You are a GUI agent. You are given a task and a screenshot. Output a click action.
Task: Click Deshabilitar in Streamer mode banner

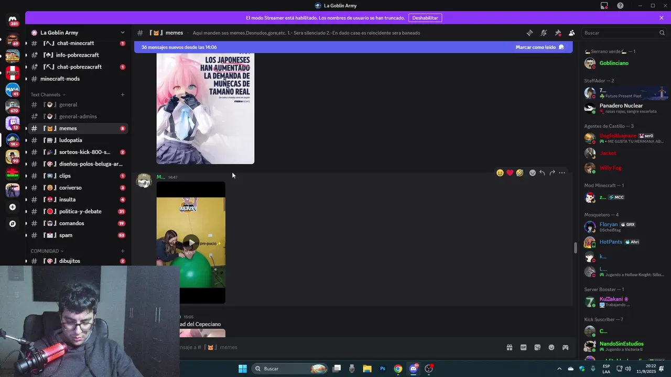[x=425, y=18]
